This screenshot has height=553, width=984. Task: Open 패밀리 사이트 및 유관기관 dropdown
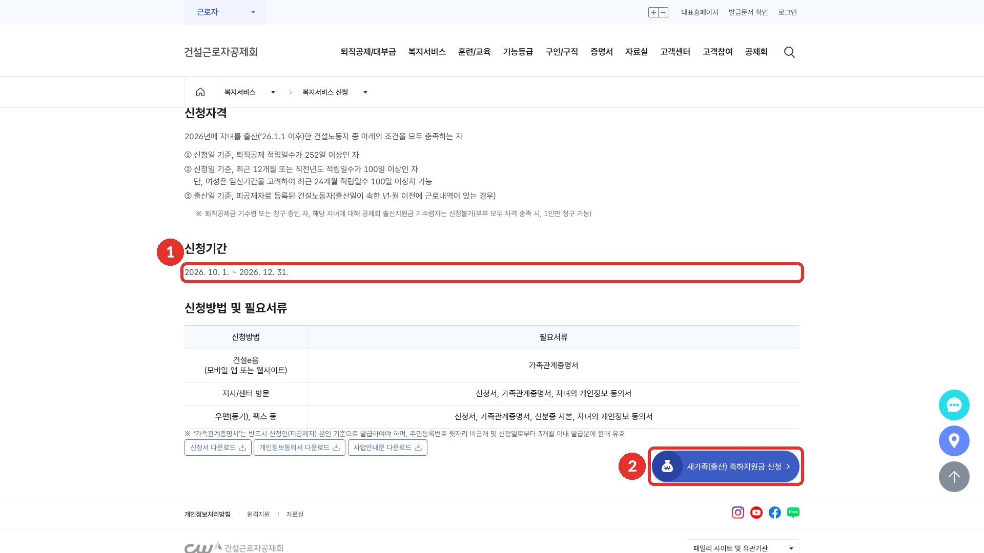[x=743, y=547]
